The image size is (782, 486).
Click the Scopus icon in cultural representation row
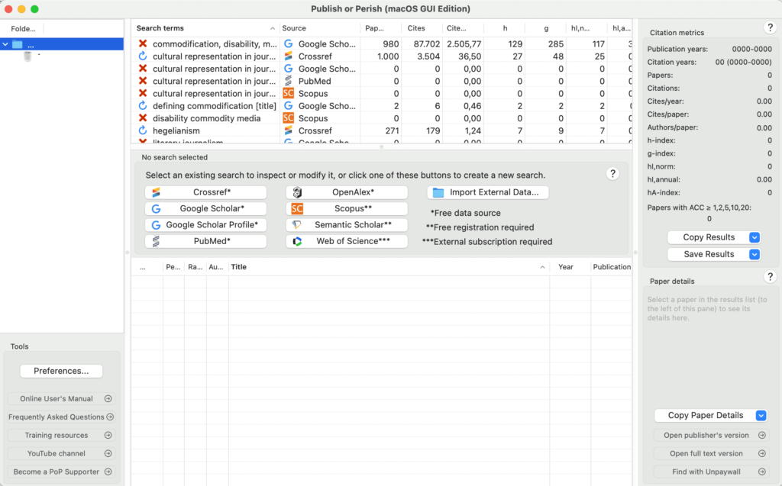tap(288, 94)
